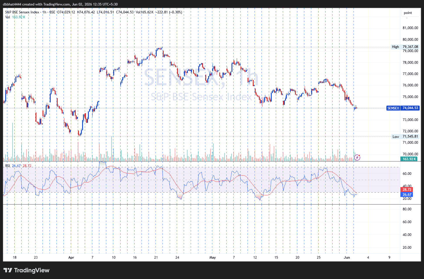Click the red 28.72 RSI-MA value tag
Image resolution: width=424 pixels, height=279 pixels.
click(407, 190)
